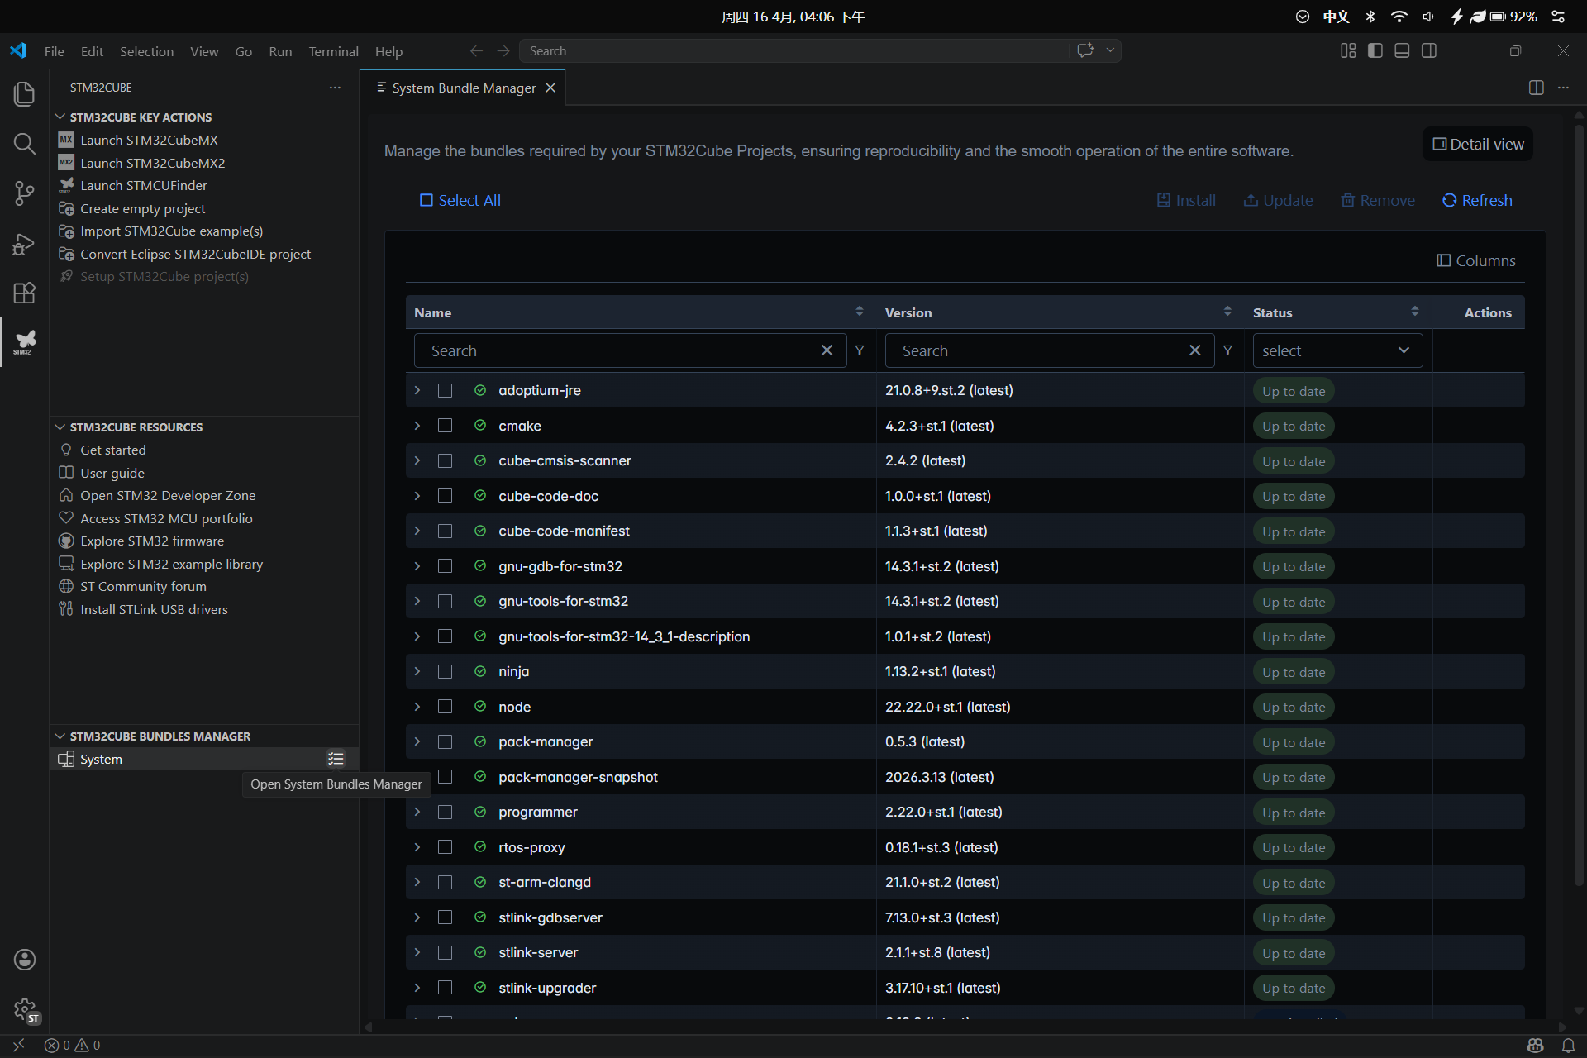Check the gnu-gdb-for-stm32 bundle checkbox
1587x1058 pixels.
445,566
